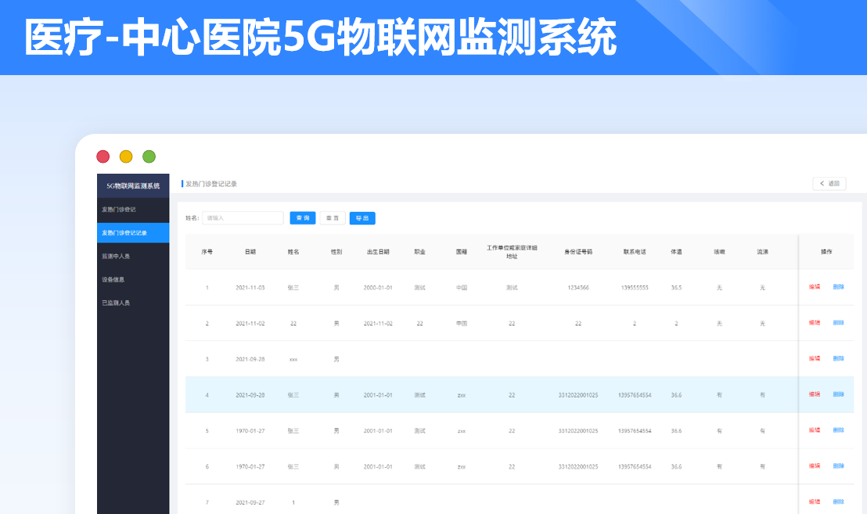Screen dimensions: 867x514
Task: Click the 体温 column header
Action: [x=676, y=251]
